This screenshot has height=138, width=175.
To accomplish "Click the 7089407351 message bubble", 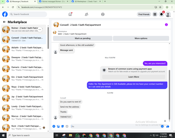I will [65, 117].
